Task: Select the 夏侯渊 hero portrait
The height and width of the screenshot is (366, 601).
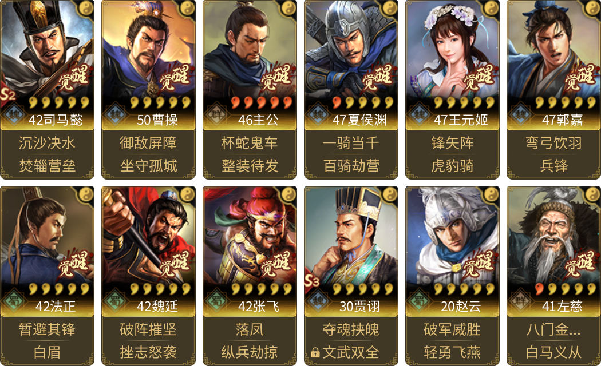Action: [351, 50]
